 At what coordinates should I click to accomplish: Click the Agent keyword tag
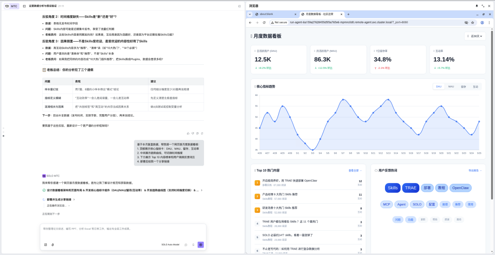click(401, 205)
